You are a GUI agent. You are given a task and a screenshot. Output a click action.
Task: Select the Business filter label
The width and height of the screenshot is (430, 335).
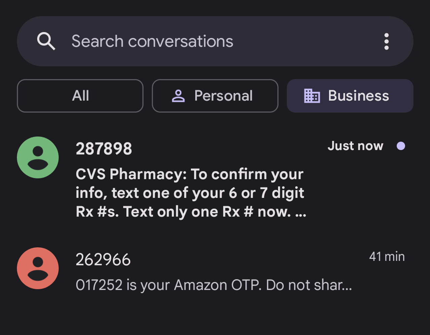(x=358, y=96)
